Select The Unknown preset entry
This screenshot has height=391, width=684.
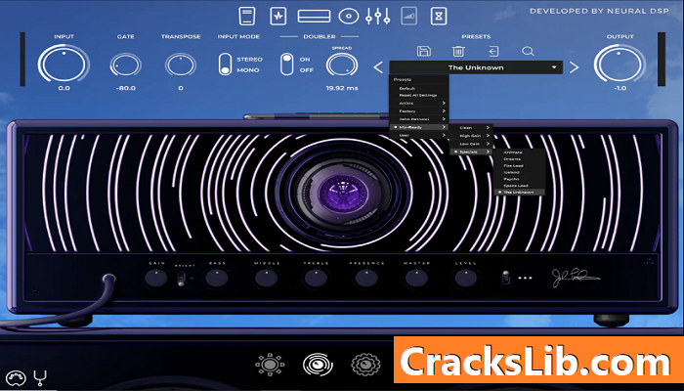(x=520, y=193)
